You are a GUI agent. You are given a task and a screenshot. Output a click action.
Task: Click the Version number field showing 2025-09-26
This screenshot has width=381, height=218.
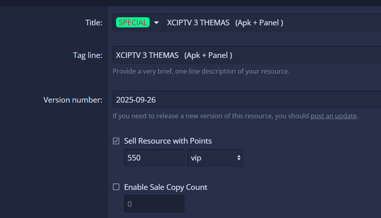pos(246,100)
